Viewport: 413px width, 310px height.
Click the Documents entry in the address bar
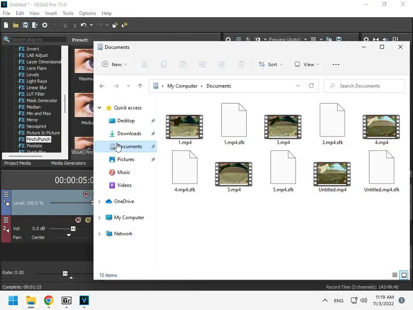pos(219,86)
